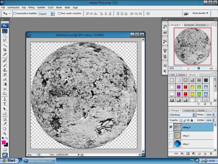This screenshot has width=218, height=164.
Task: Select the Polygonal Lasso tool
Action: pyautogui.click(x=5, y=40)
